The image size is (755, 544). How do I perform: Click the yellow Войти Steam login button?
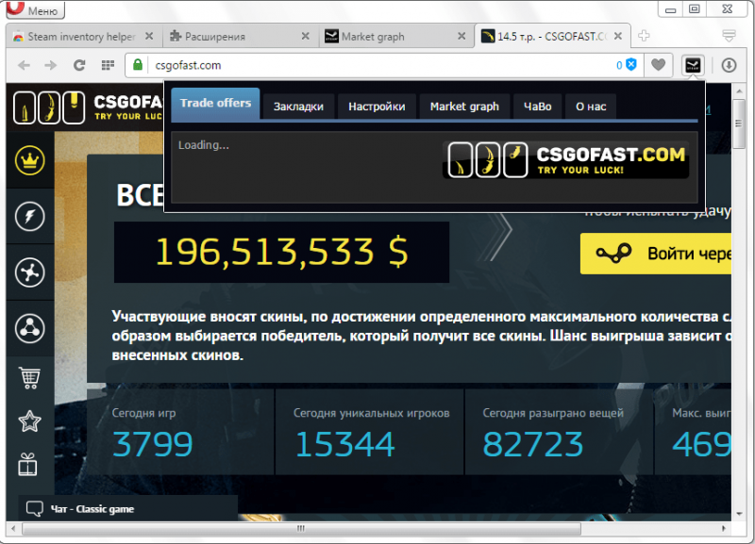[656, 254]
